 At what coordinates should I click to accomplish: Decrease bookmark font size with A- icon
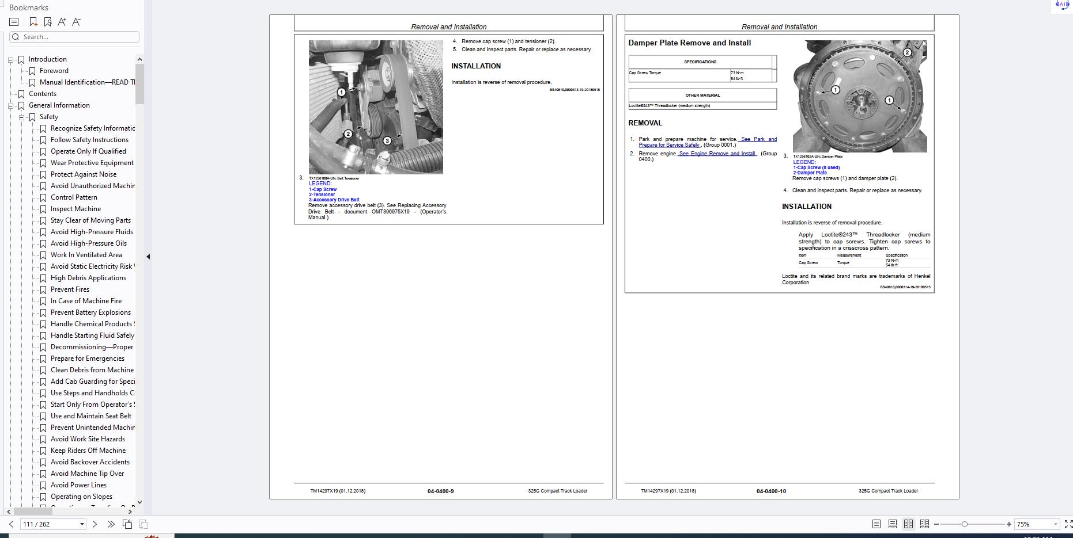point(76,22)
